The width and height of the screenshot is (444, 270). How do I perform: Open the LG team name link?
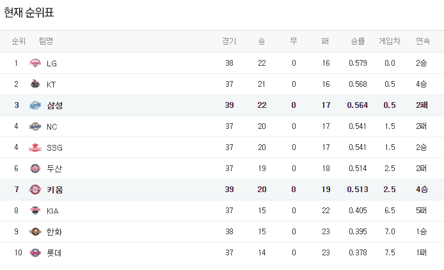pos(52,63)
